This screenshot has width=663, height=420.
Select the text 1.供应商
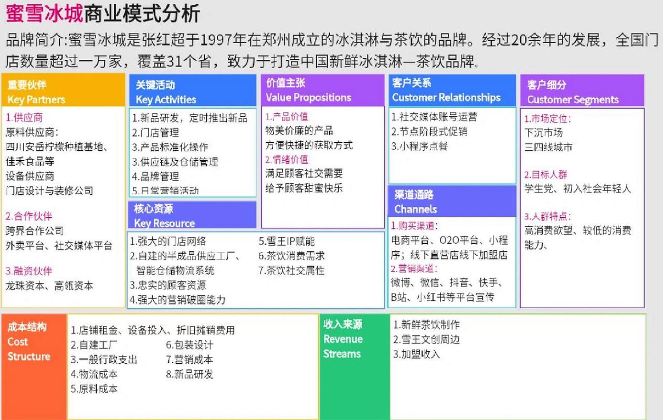pos(24,118)
